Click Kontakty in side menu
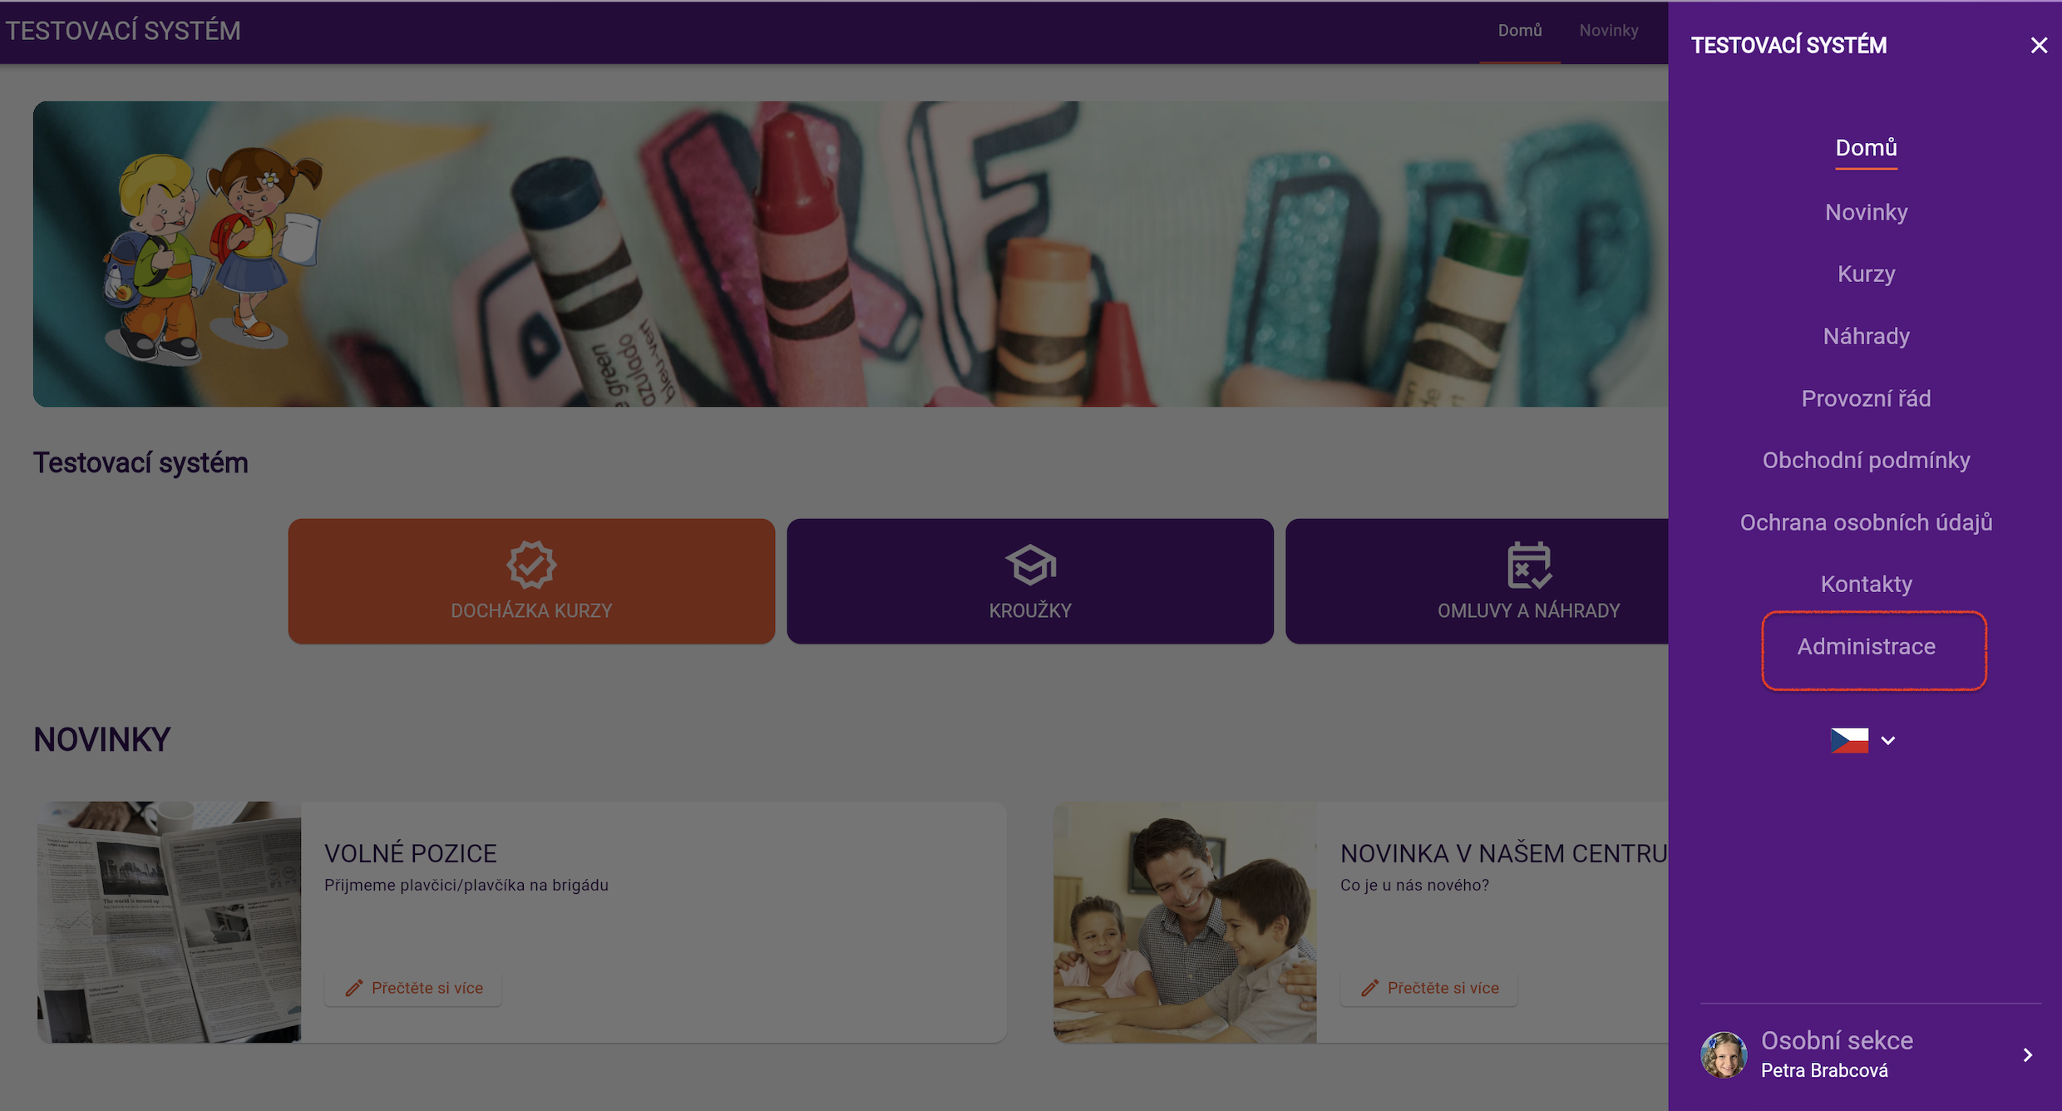Viewport: 2062px width, 1111px height. (x=1866, y=584)
